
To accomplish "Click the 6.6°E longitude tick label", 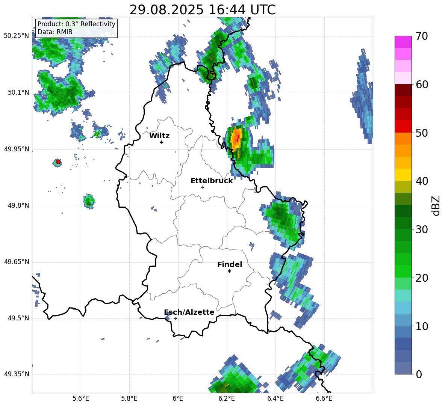I will [x=324, y=398].
